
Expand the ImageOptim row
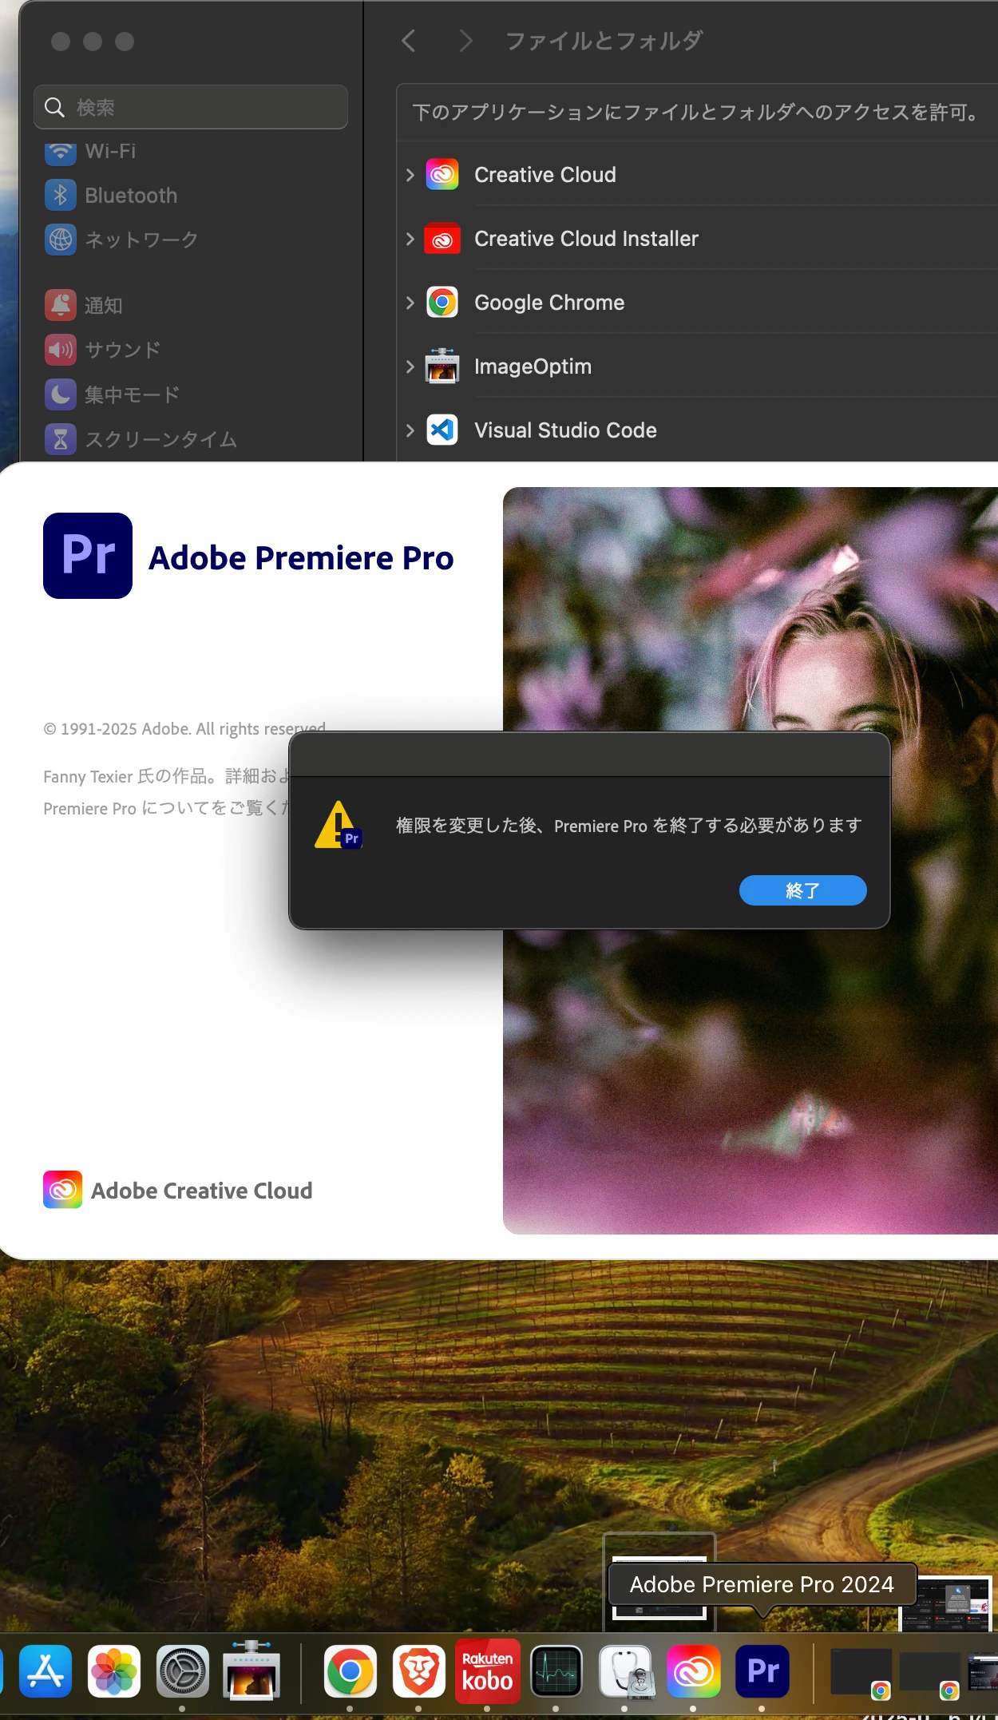click(x=410, y=367)
